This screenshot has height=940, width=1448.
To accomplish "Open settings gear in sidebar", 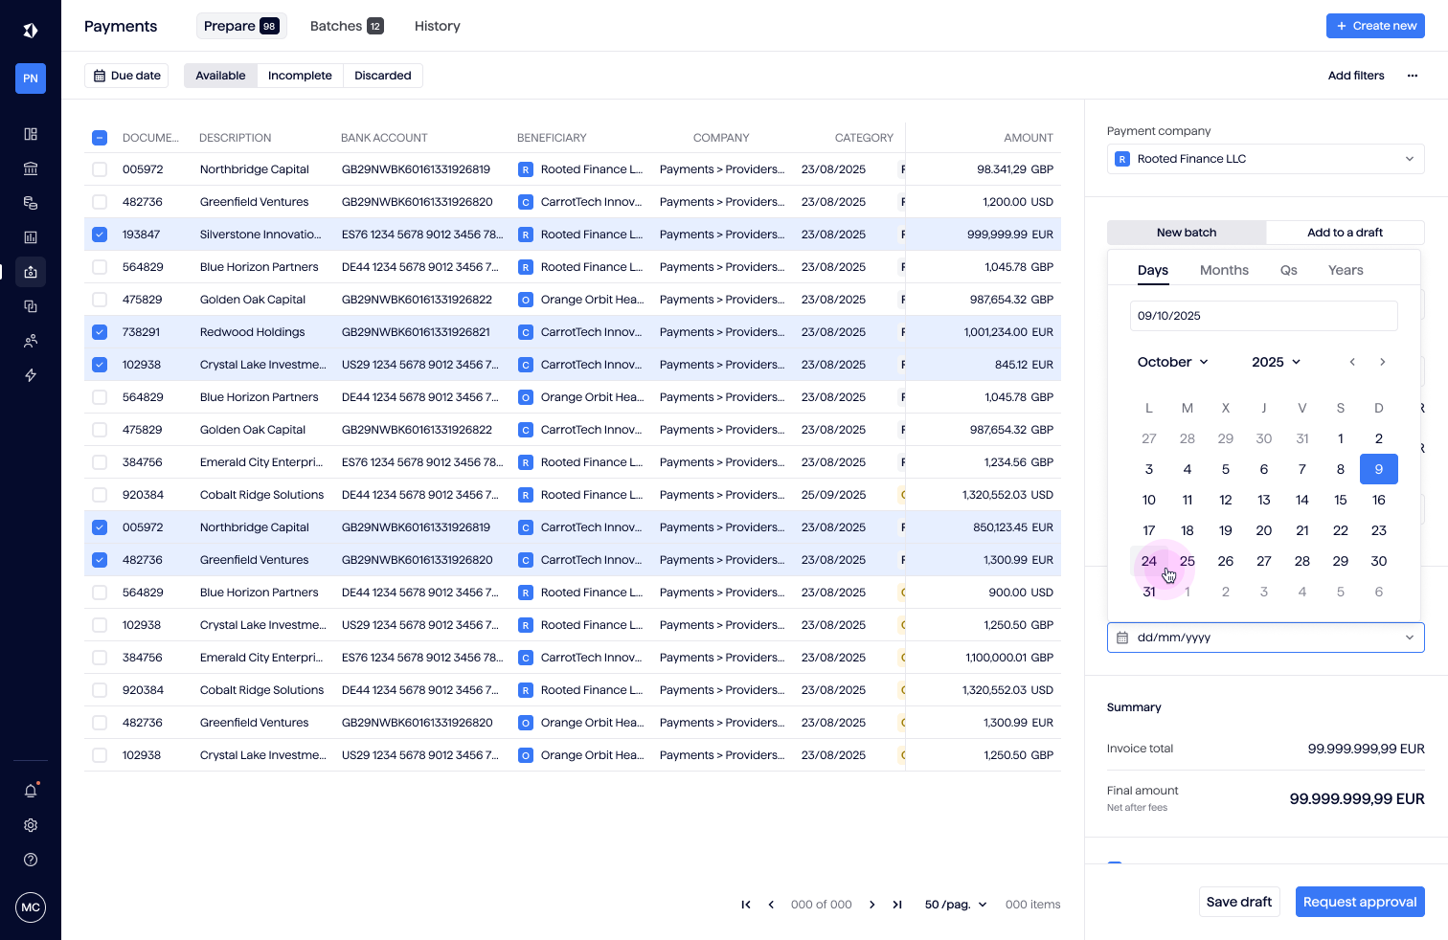I will [x=31, y=825].
